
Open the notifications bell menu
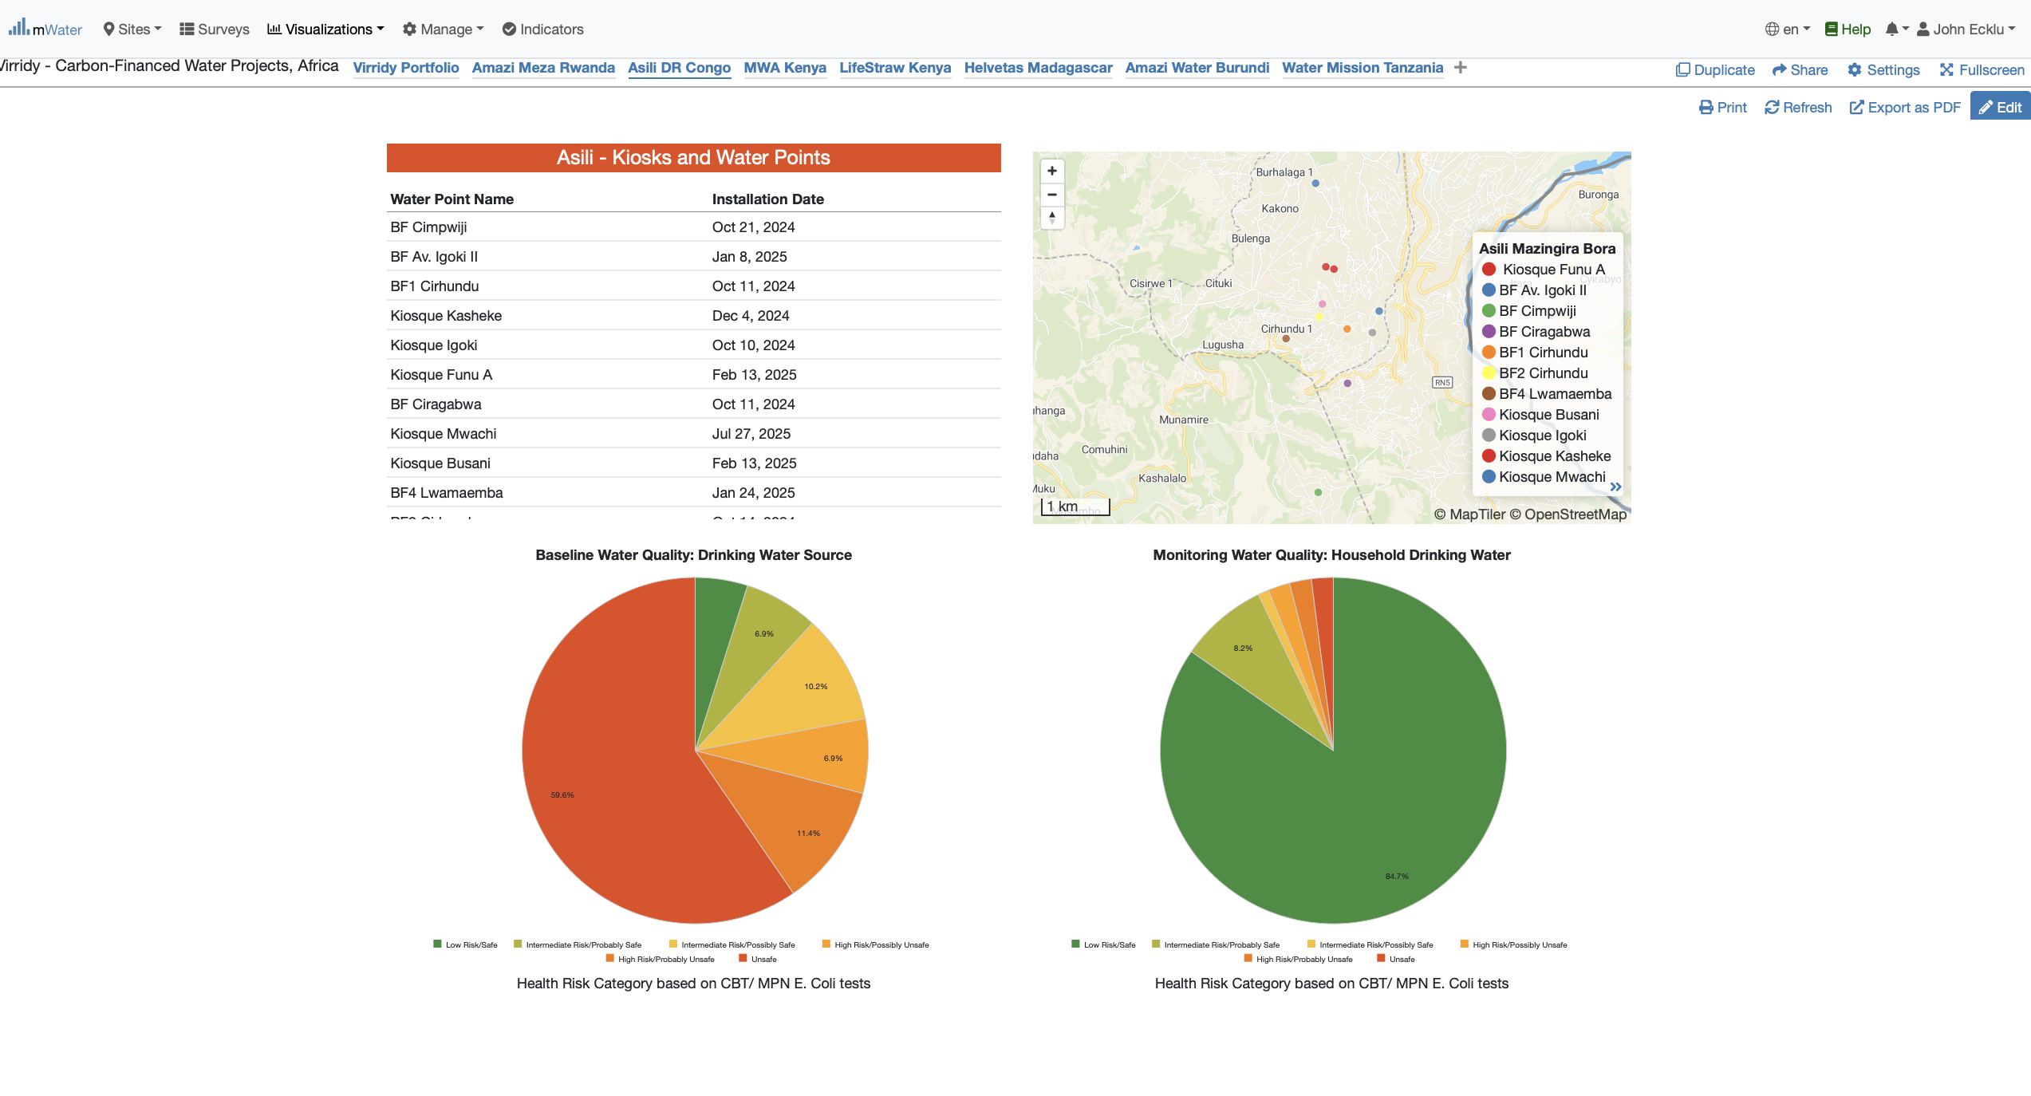click(x=1897, y=29)
